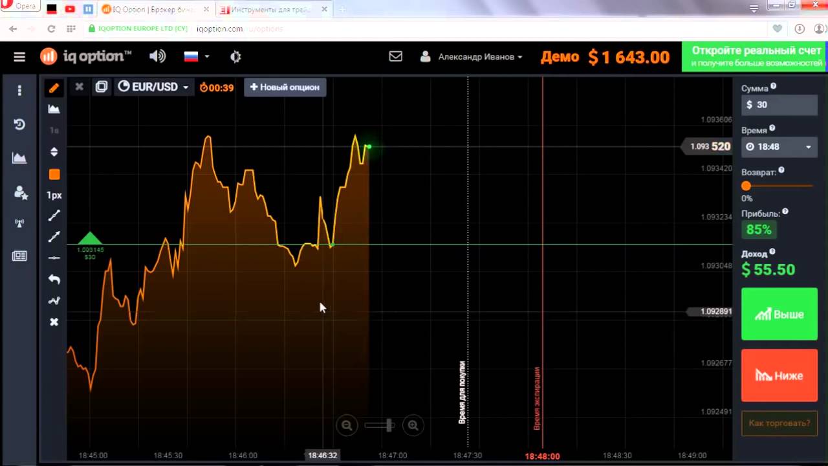Open the browser downloads icon
Image resolution: width=828 pixels, height=466 pixels.
[800, 29]
